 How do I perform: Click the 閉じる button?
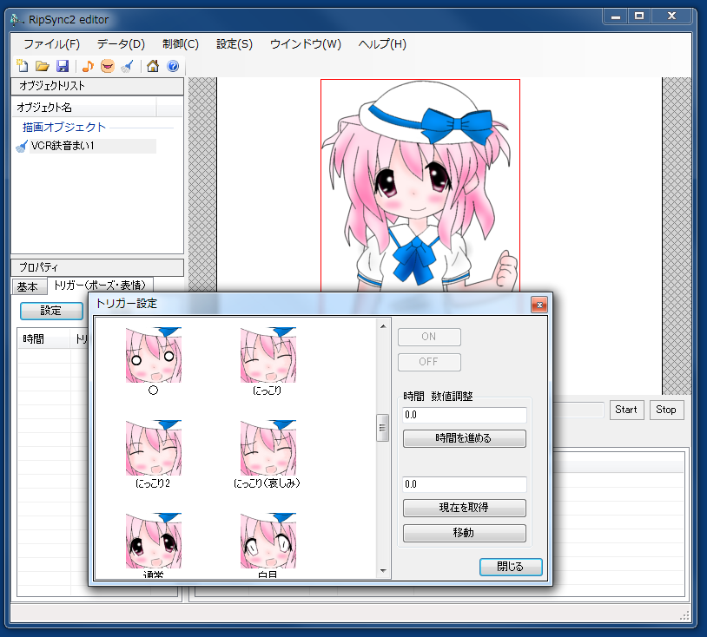(511, 567)
